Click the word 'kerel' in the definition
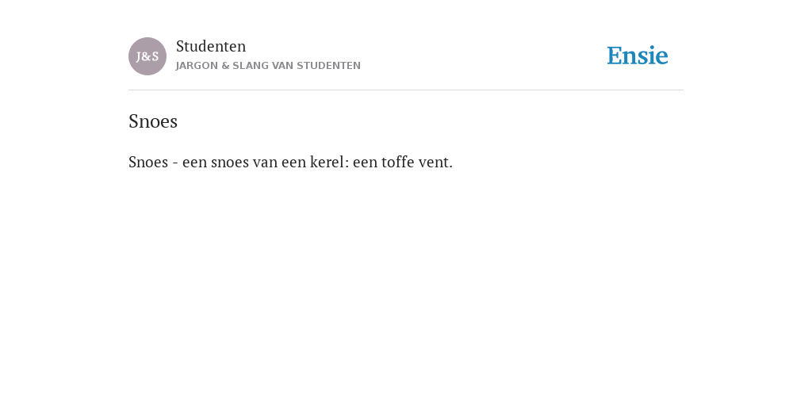 coord(329,162)
